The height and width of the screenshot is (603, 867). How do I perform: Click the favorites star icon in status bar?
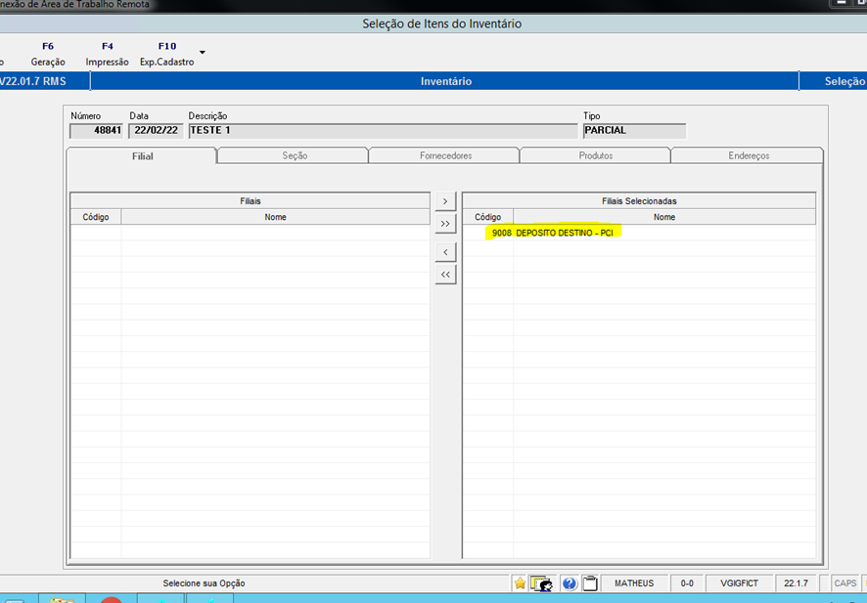520,583
